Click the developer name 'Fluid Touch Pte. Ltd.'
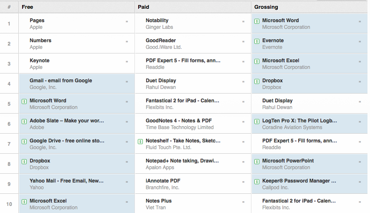The height and width of the screenshot is (213, 370). tap(168, 147)
